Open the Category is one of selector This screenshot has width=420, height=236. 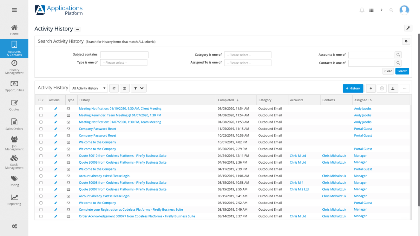coord(247,55)
